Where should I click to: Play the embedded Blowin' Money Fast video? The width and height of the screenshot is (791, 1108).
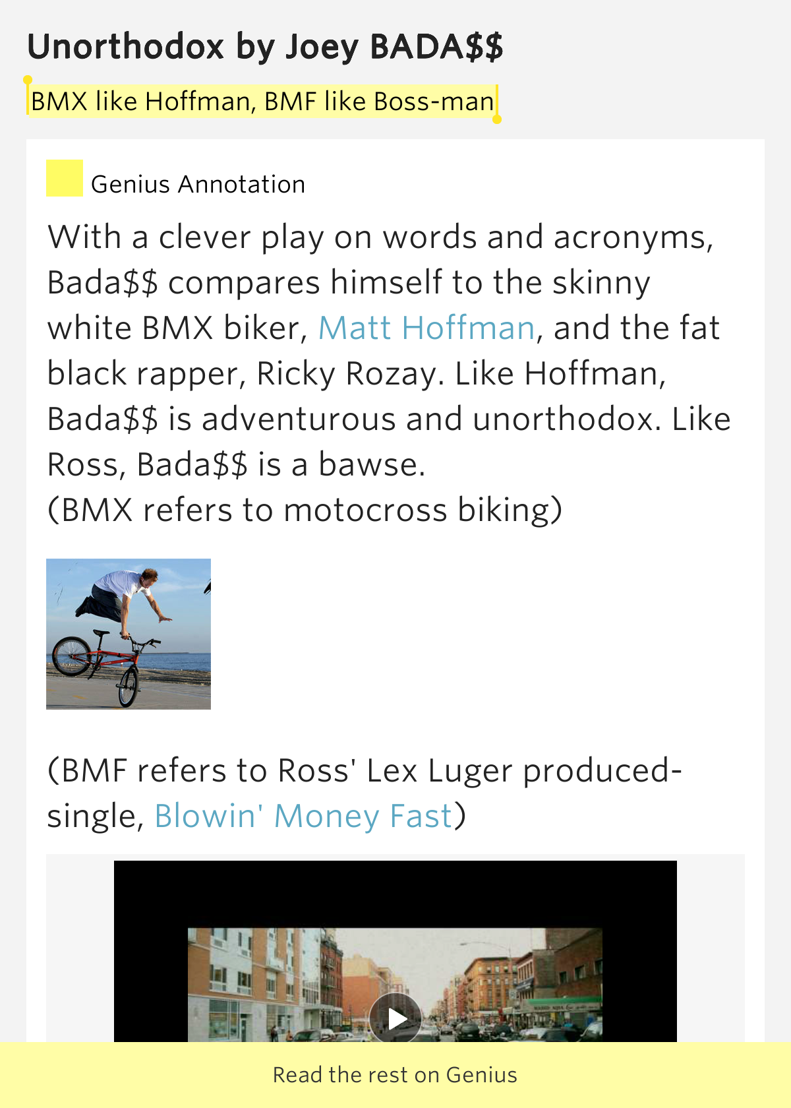click(395, 1018)
